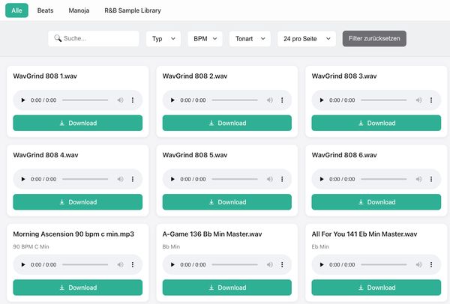Play All For You 141 track
The height and width of the screenshot is (304, 450).
pos(320,264)
